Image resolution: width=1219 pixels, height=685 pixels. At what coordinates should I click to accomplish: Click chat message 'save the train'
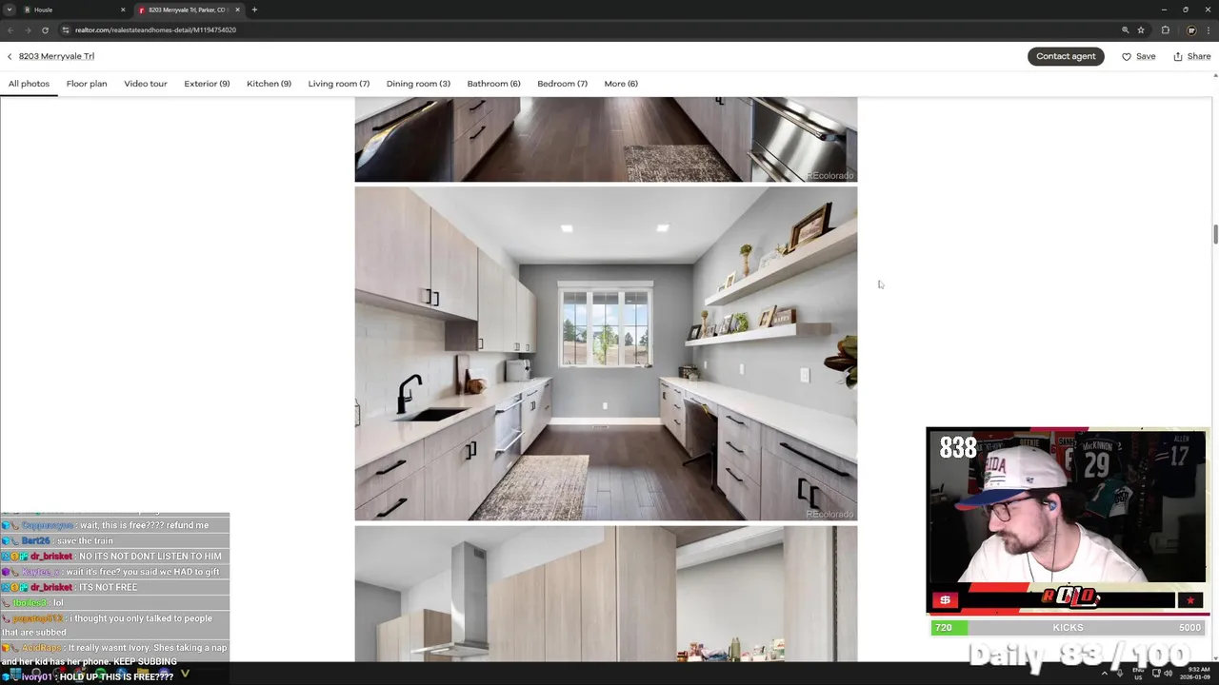(85, 540)
